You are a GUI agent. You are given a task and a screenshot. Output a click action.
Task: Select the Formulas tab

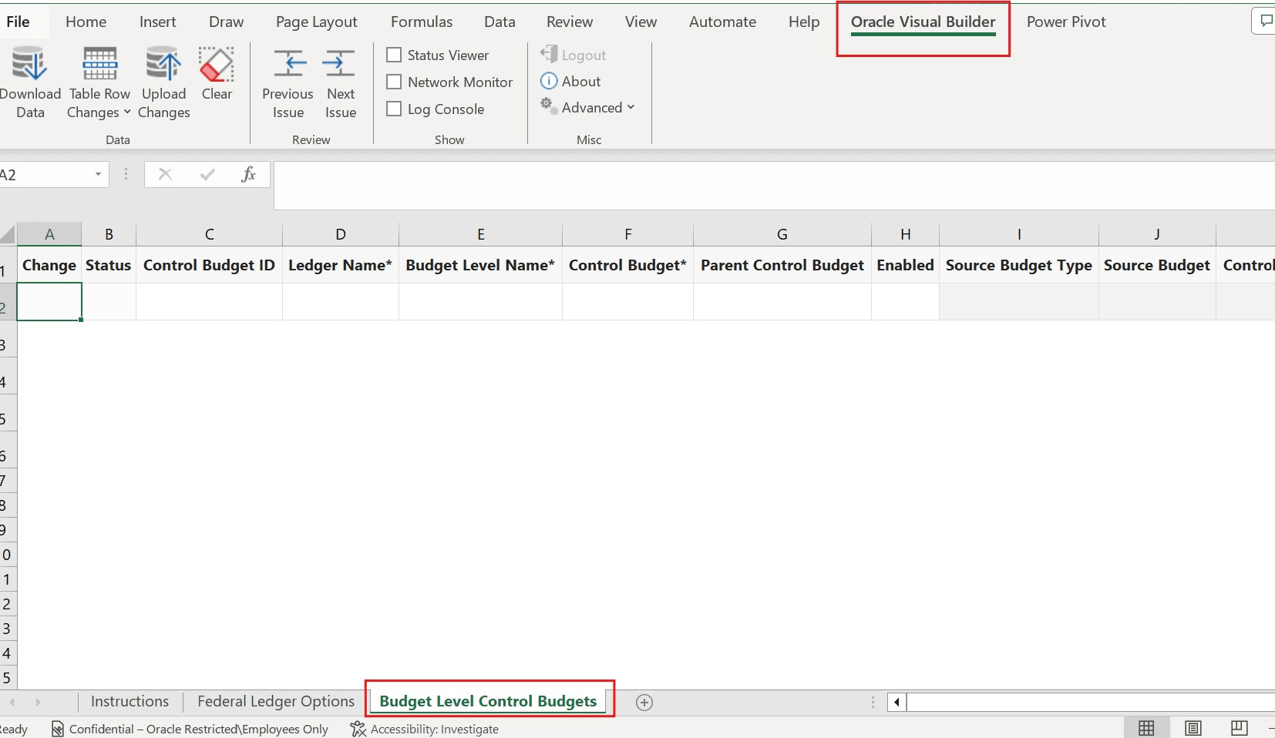click(422, 22)
